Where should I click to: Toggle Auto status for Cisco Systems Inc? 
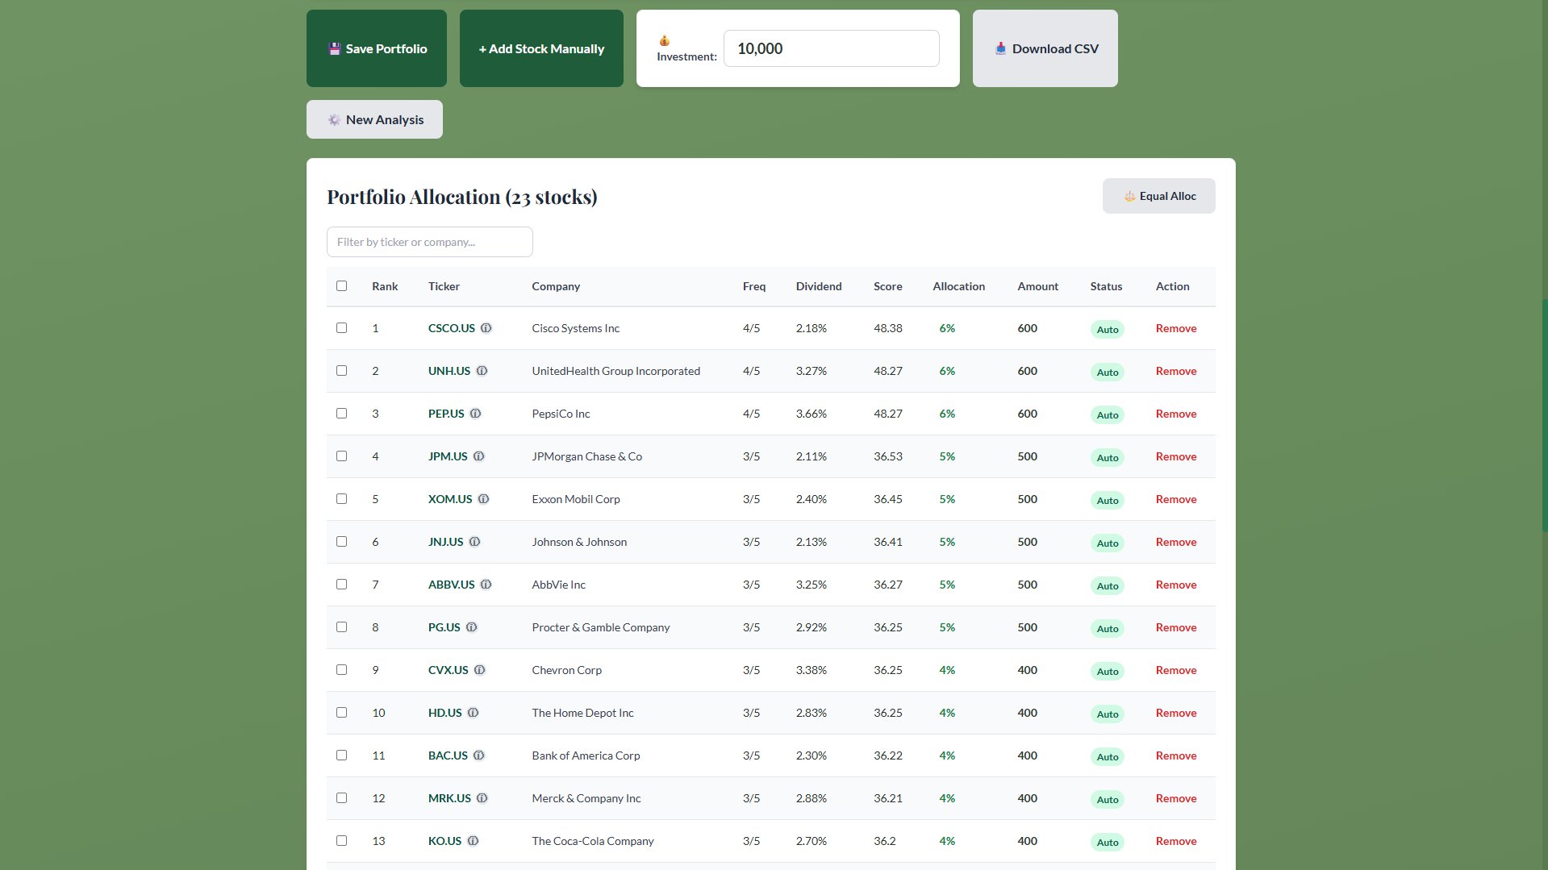pos(1107,329)
